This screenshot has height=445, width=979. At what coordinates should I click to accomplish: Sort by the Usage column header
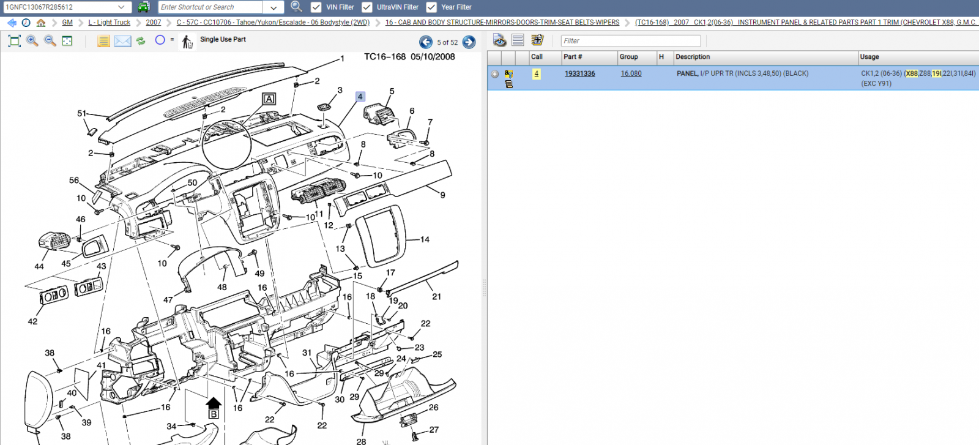click(x=918, y=57)
